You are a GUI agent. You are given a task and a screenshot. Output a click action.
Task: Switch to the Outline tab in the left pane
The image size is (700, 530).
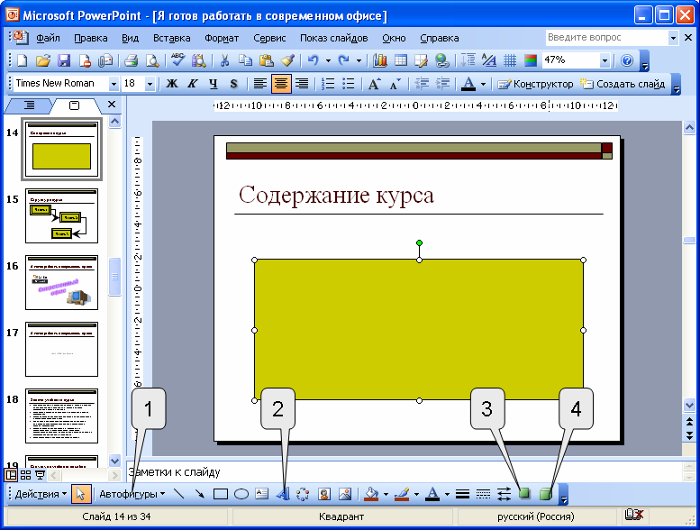pyautogui.click(x=29, y=105)
